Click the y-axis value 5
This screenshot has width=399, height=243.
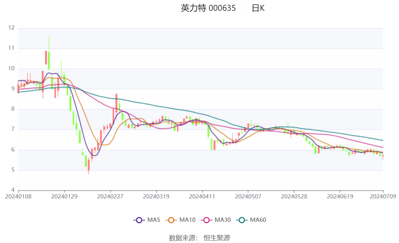click(13, 170)
